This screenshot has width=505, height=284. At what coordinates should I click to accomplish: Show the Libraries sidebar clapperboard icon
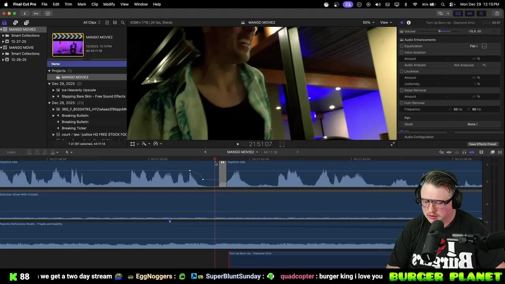coord(4,22)
